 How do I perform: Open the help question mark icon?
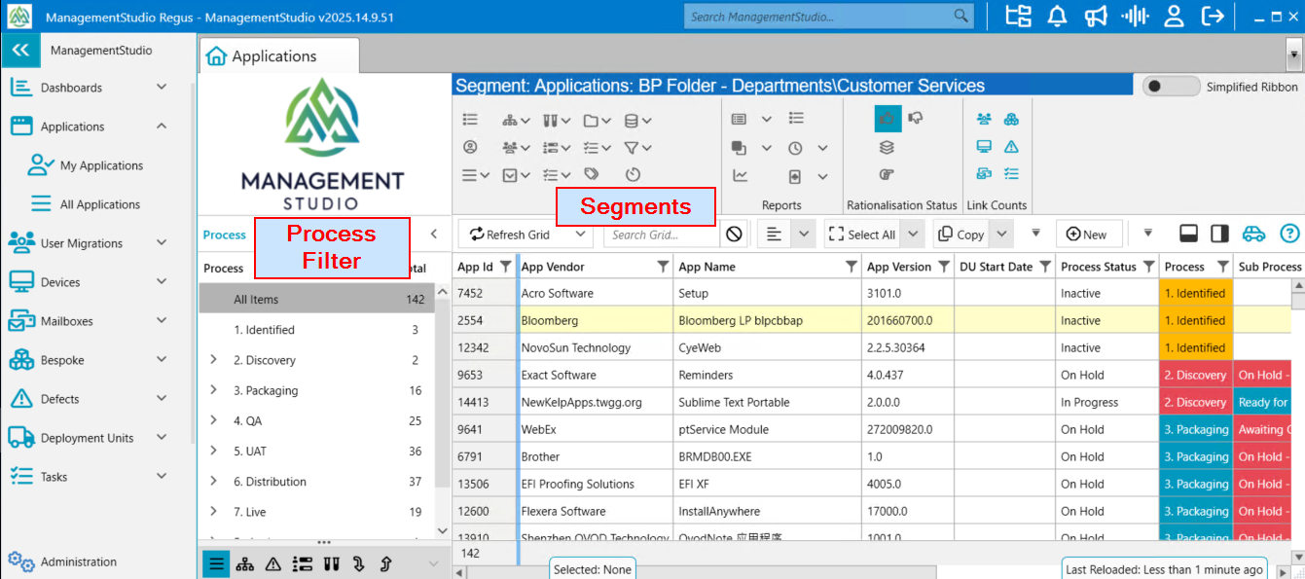point(1289,234)
